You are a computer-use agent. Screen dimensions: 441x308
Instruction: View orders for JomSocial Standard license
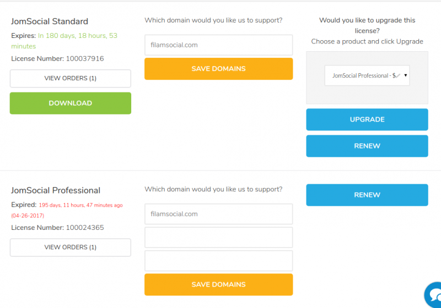tap(71, 78)
